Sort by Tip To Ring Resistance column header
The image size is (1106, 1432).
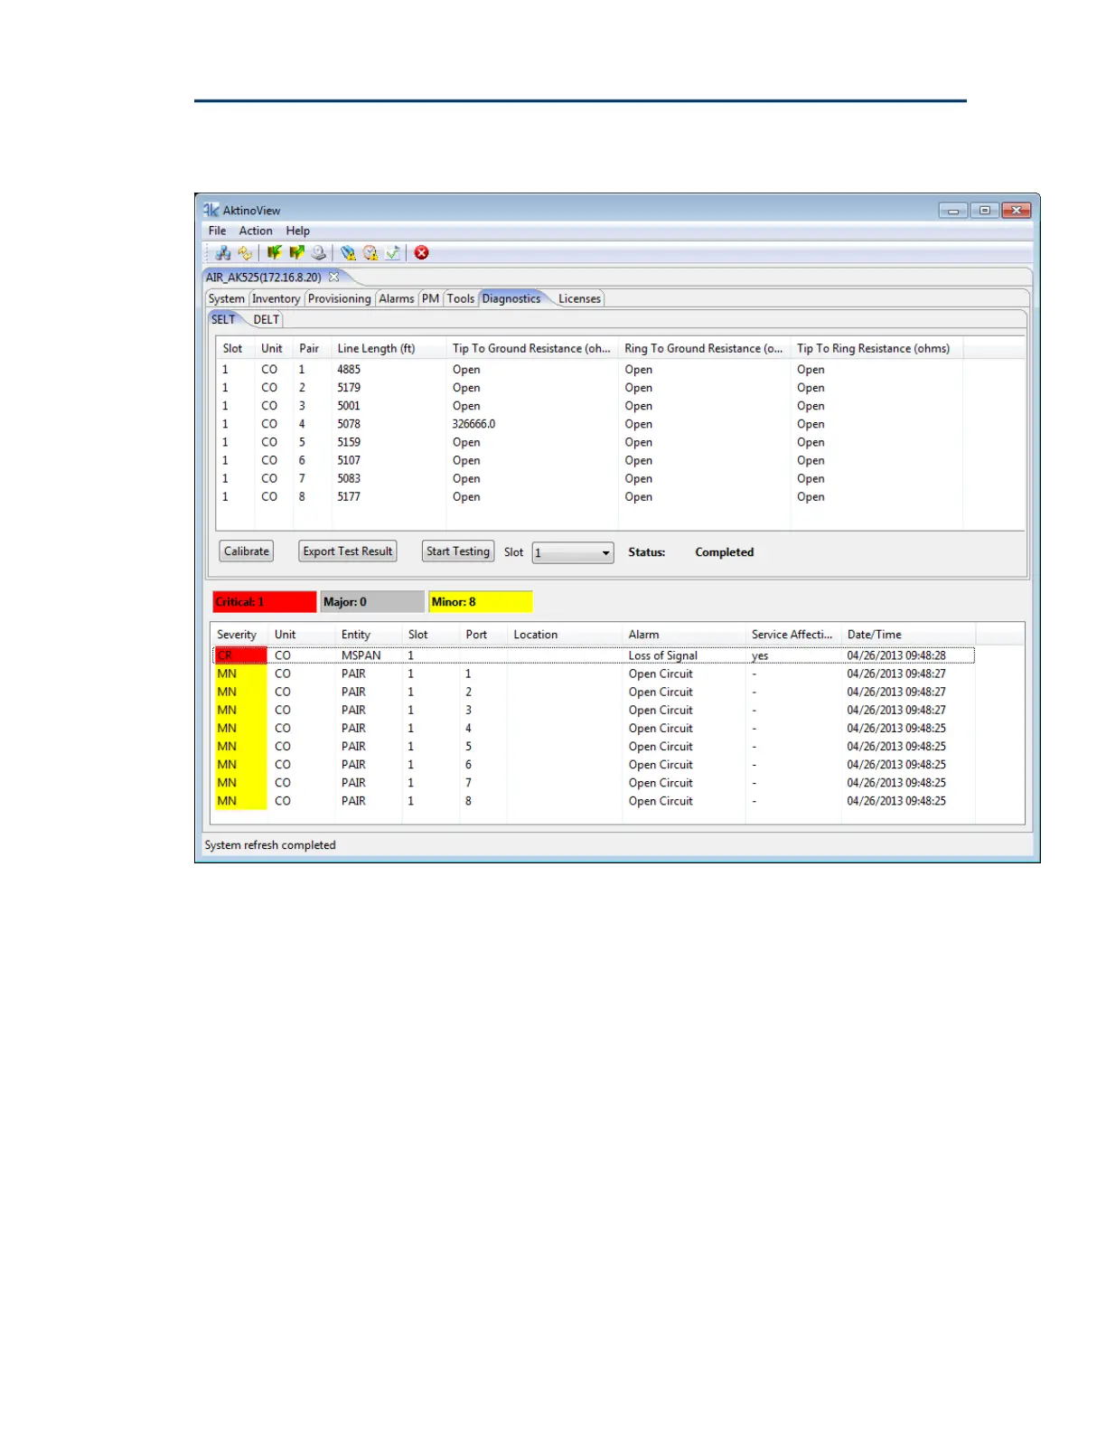click(876, 348)
